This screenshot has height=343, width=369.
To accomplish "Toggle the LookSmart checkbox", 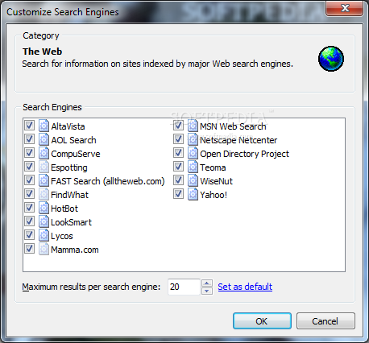I will (29, 221).
